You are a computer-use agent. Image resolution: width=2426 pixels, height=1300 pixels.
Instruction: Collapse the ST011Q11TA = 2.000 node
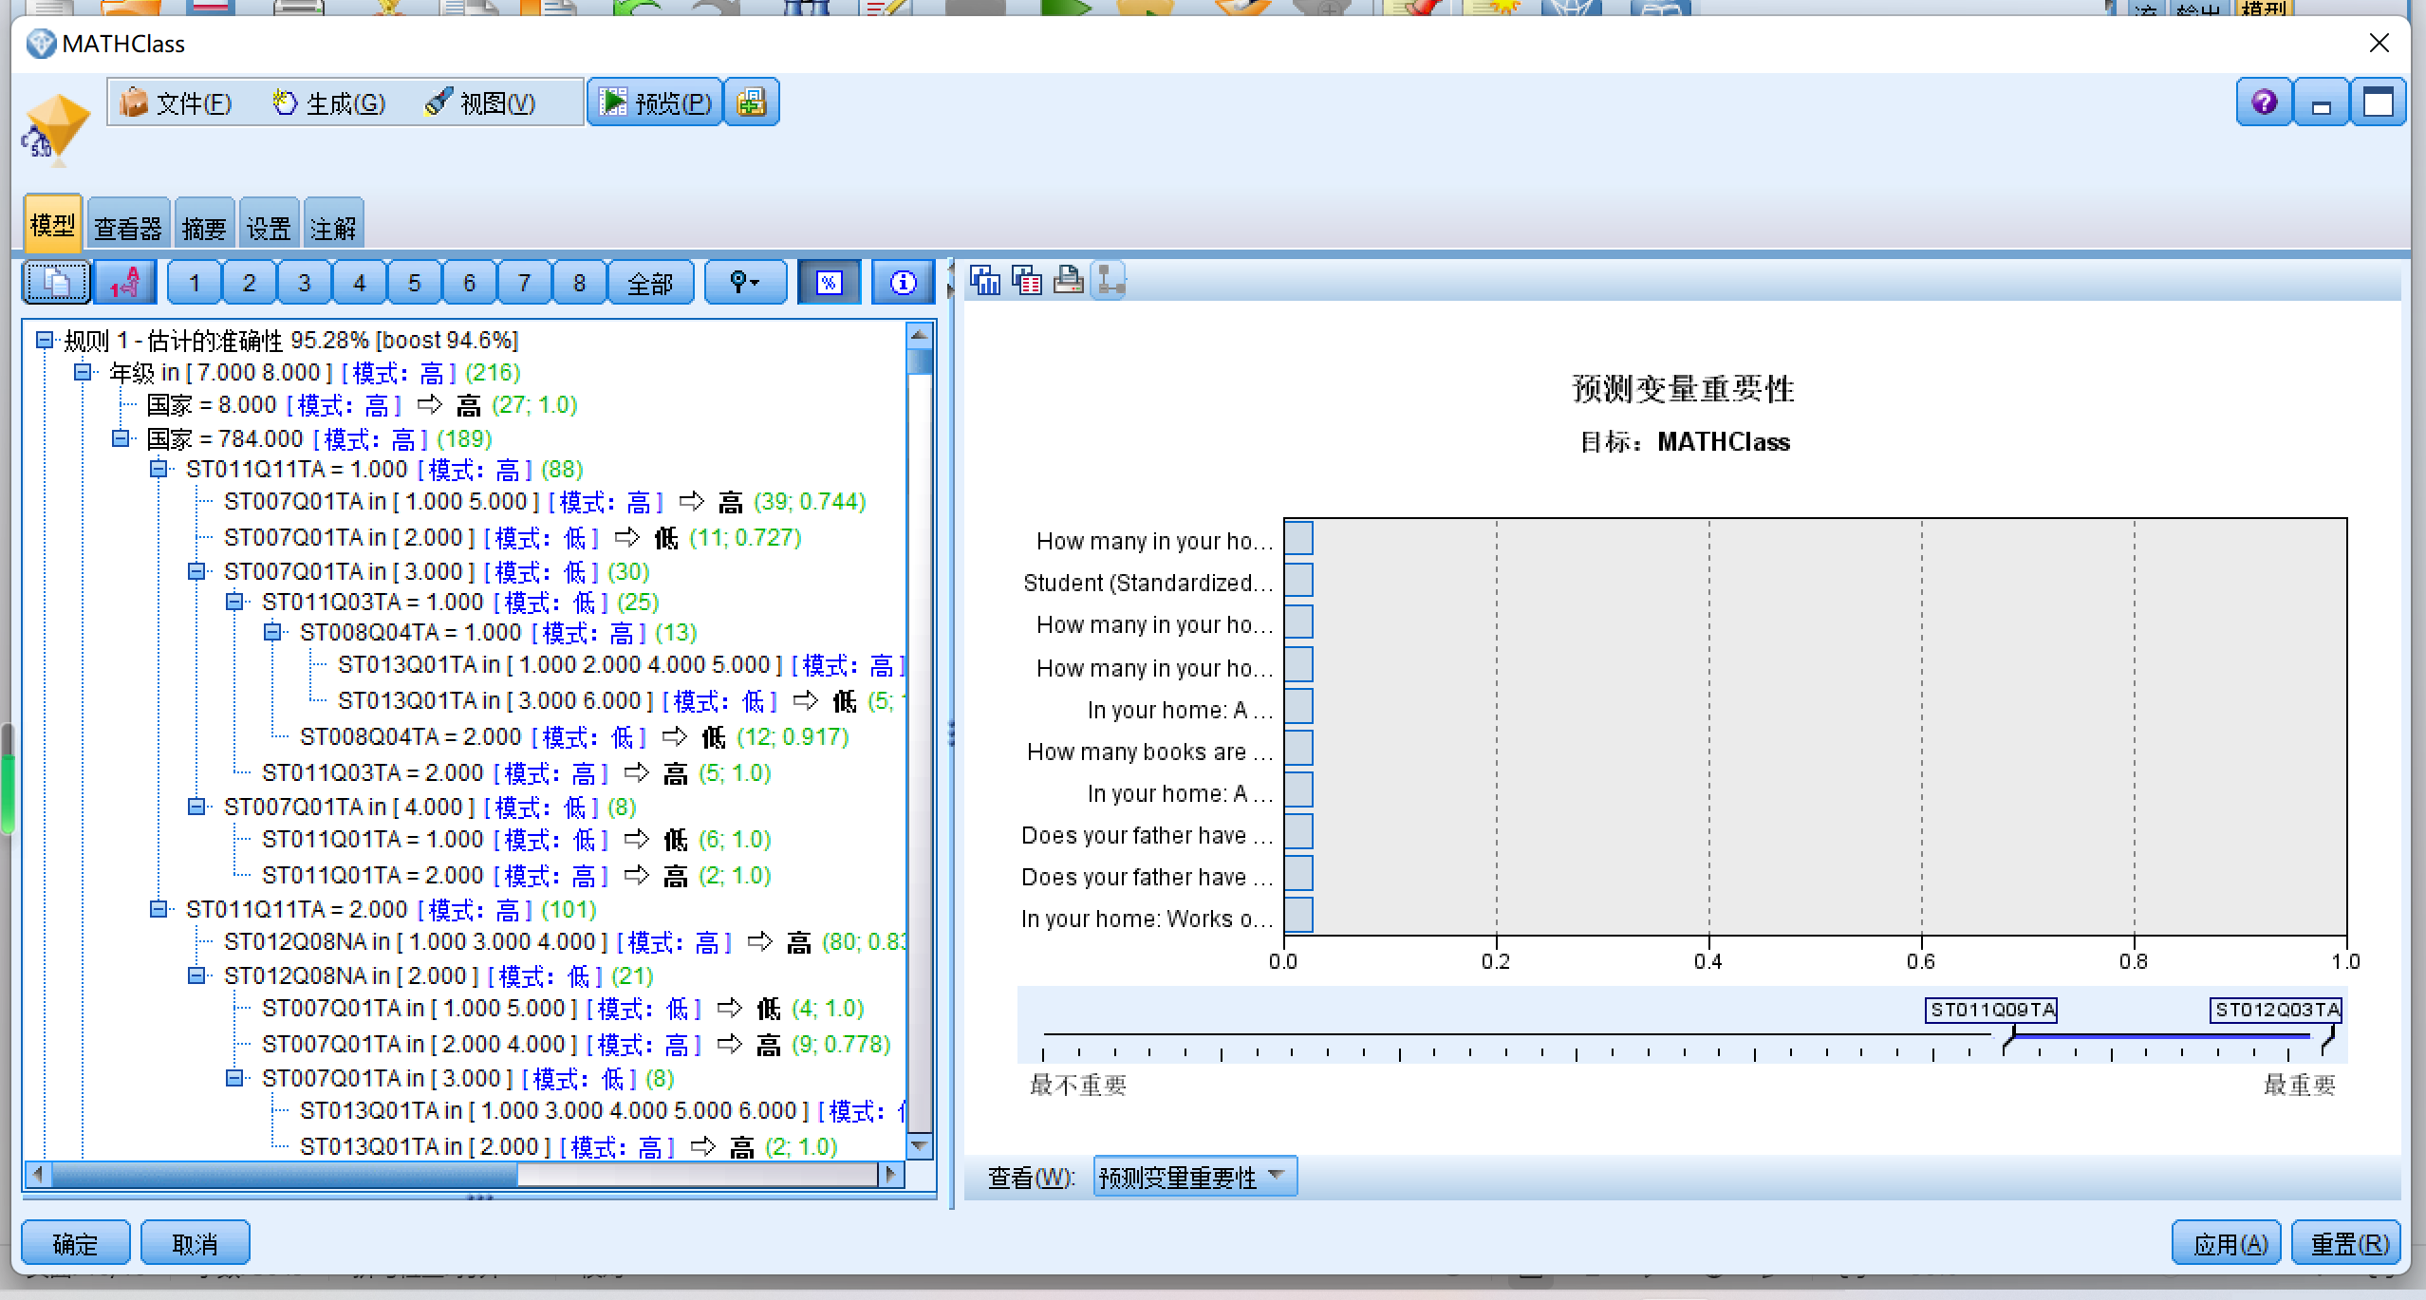point(159,909)
